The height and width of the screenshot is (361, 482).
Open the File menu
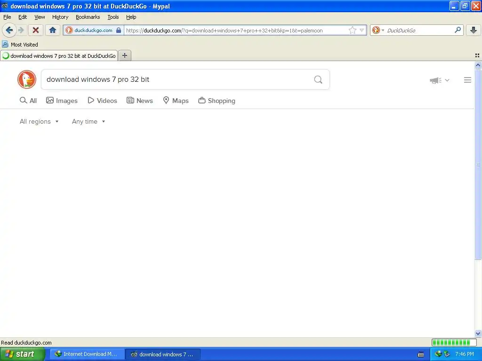click(7, 17)
